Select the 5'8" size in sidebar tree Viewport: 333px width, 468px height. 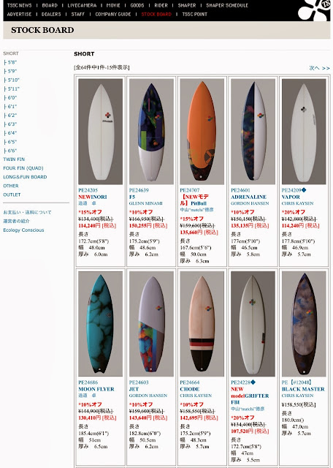tap(10, 62)
